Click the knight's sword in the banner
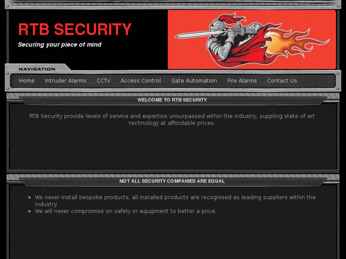Viewport: 346px width, 259px height. coord(198,34)
